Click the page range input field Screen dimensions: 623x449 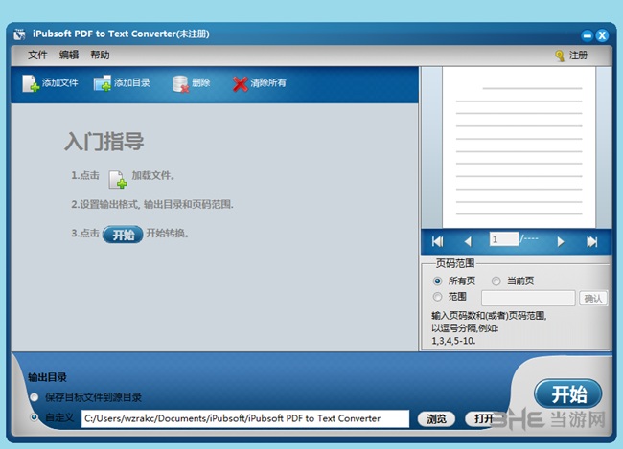coord(528,298)
